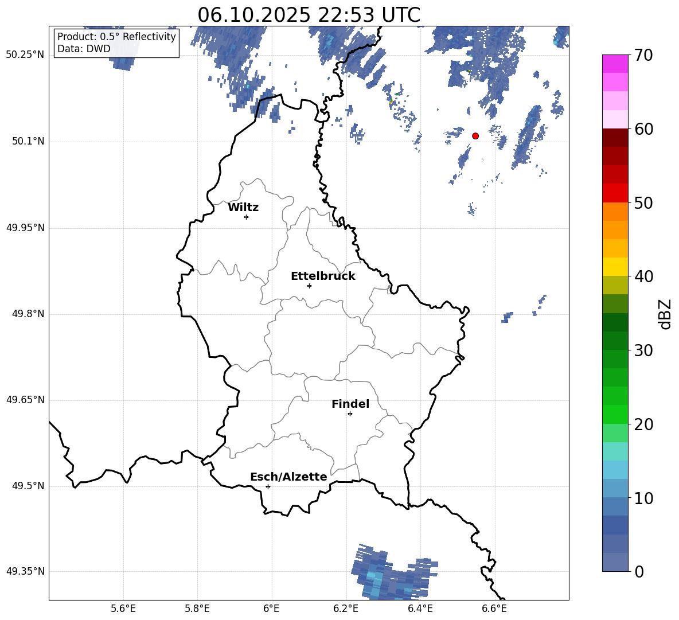Click the dark green 30 dBZ colorbar swatch
This screenshot has width=679, height=620.
(x=615, y=341)
